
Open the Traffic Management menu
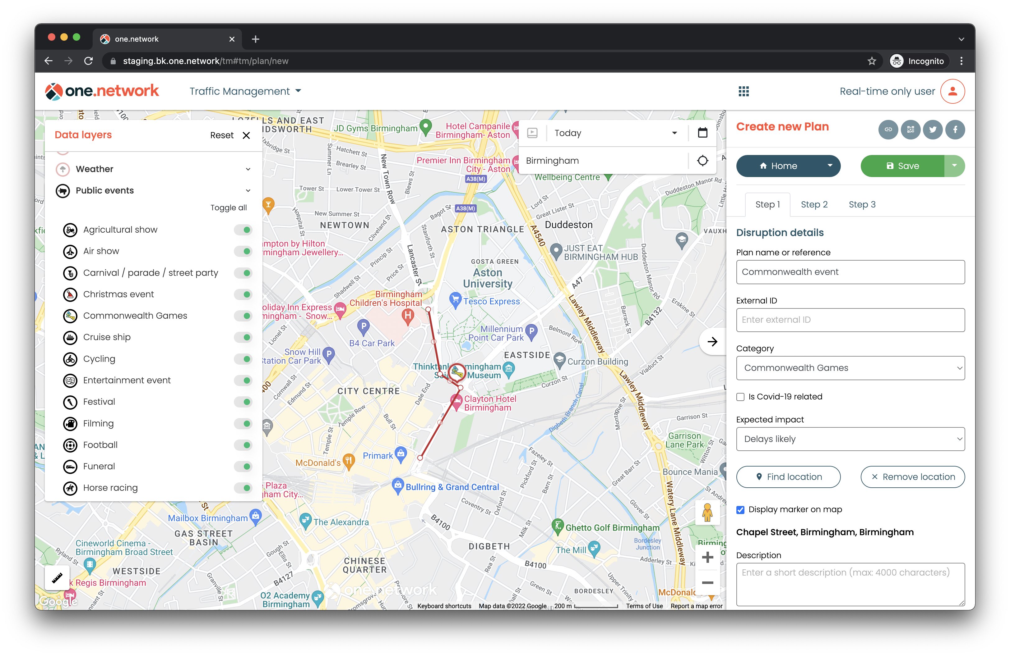(x=245, y=92)
